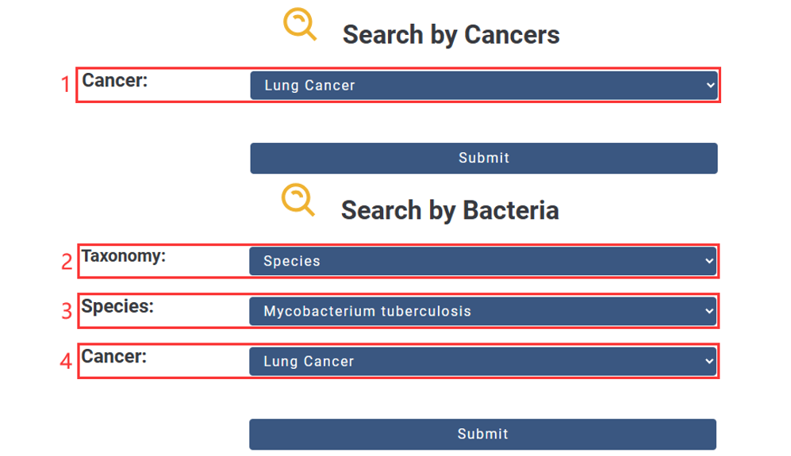Click the Cancer: label in the Bacteria section

pyautogui.click(x=114, y=357)
